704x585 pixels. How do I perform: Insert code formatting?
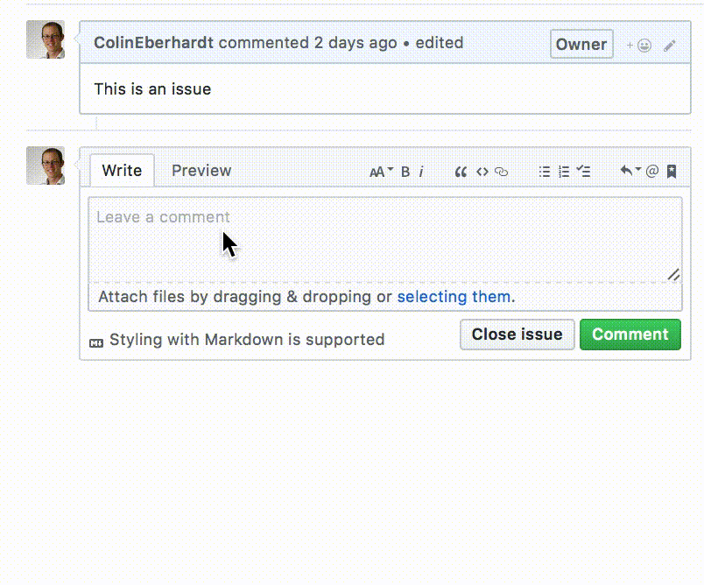[x=482, y=172]
